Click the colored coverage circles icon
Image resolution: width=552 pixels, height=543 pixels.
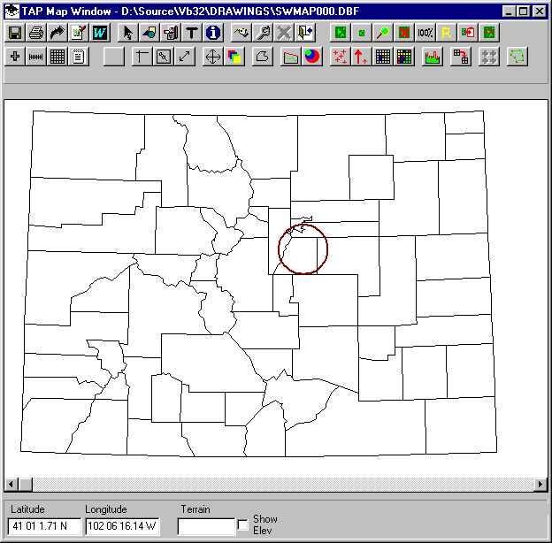(x=312, y=57)
